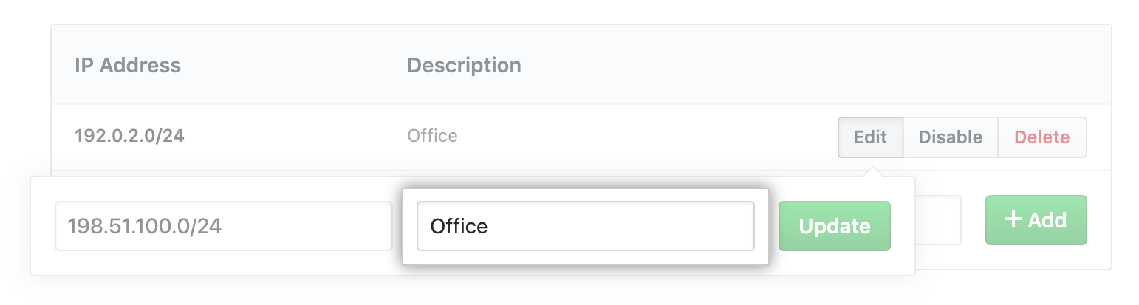Click the plus icon on Add button
The width and height of the screenshot is (1139, 305).
click(1013, 219)
